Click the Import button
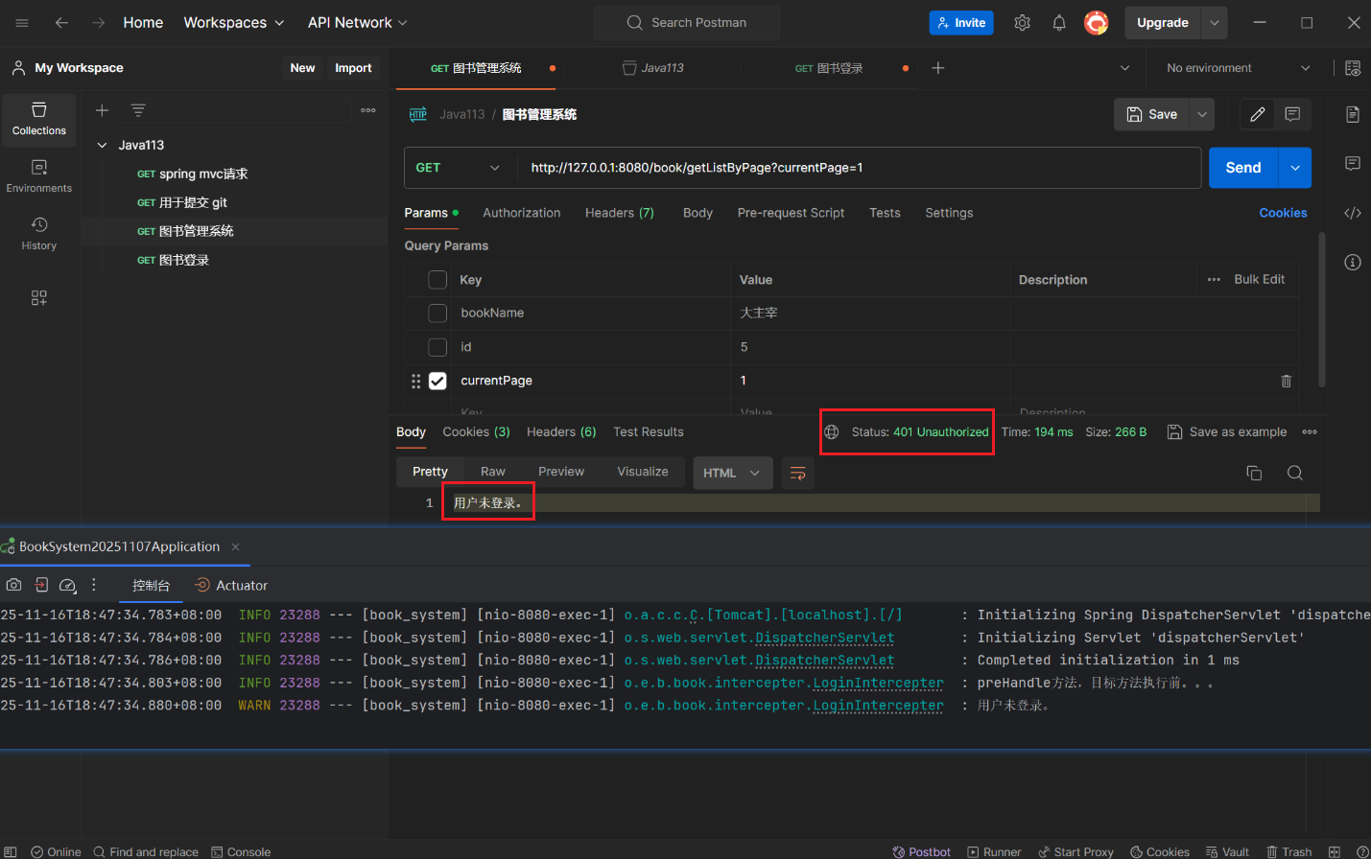 tap(353, 68)
